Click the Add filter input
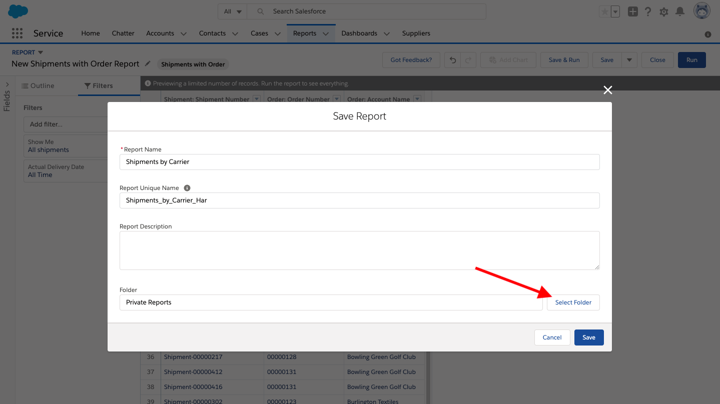Viewport: 720px width, 404px height. [x=66, y=124]
